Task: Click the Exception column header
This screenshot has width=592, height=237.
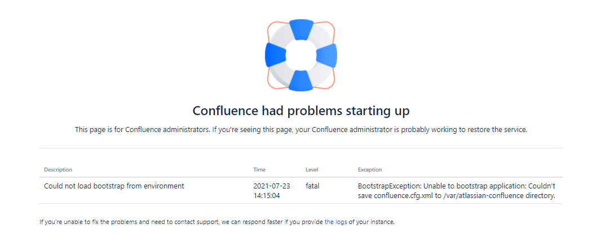Action: coord(370,170)
